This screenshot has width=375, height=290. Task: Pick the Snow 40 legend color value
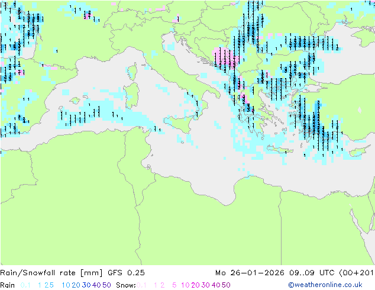216,285
